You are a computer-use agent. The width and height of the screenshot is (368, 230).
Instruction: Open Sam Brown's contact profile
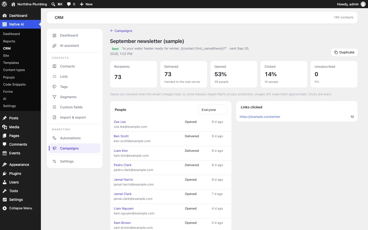[122, 223]
